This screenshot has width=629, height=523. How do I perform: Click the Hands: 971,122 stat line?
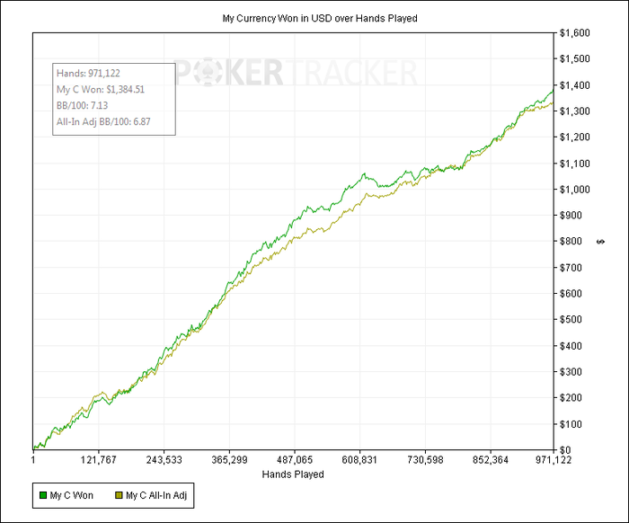(88, 74)
